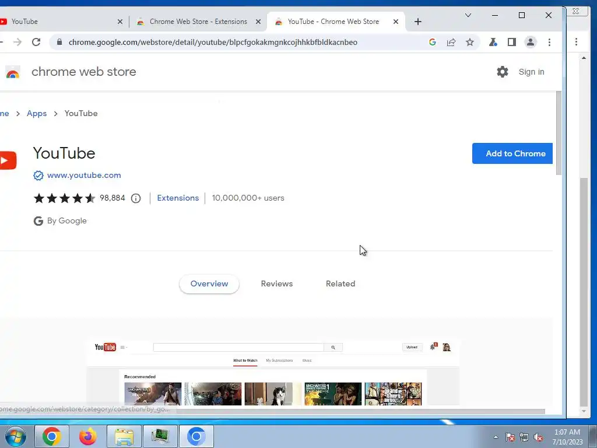Click the Google icon in the address bar
Image resolution: width=597 pixels, height=448 pixels.
432,42
